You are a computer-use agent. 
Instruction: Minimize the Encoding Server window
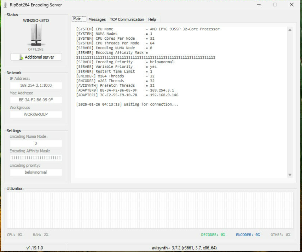[x=259, y=5]
